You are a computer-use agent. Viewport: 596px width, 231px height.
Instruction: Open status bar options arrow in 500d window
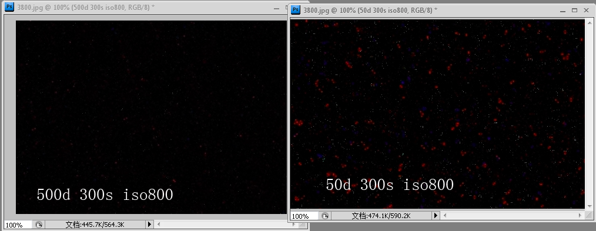click(x=150, y=225)
